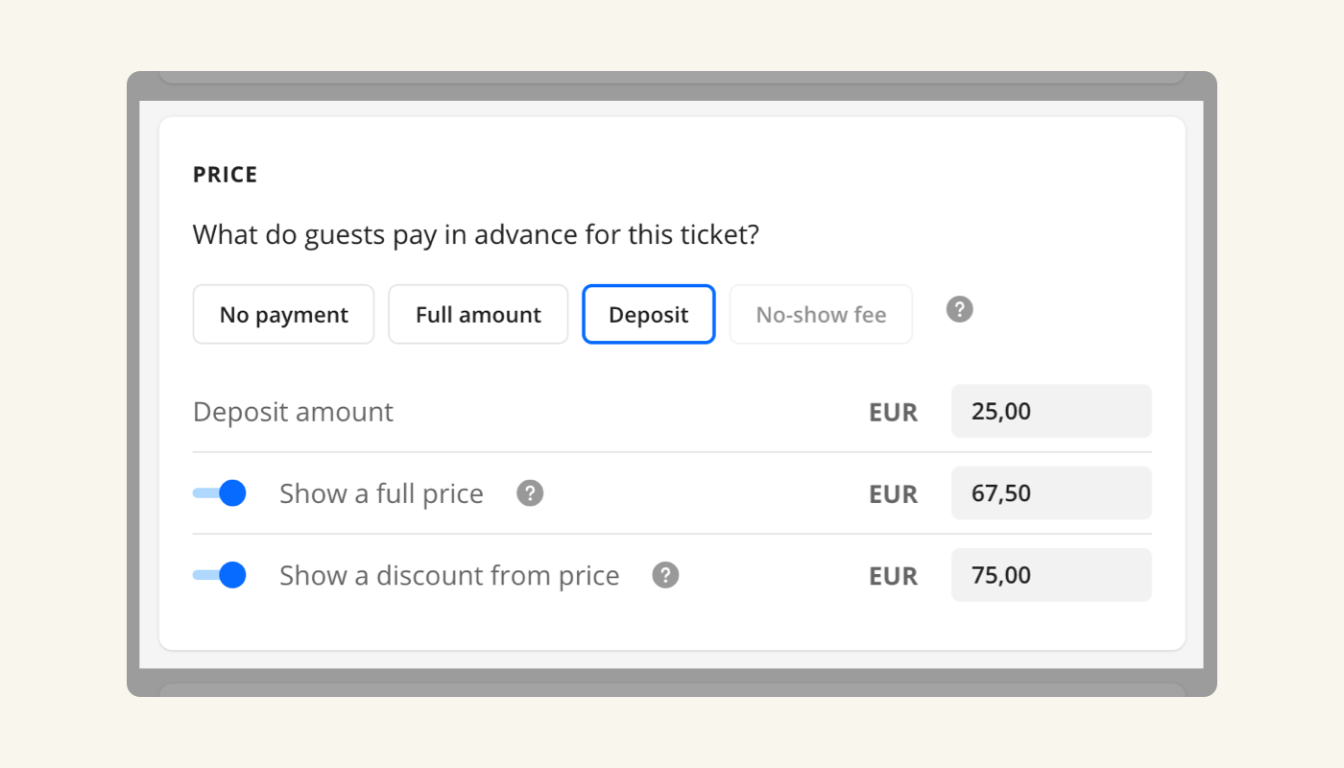
Task: Open the help icon beside No-show fee
Action: click(x=959, y=309)
